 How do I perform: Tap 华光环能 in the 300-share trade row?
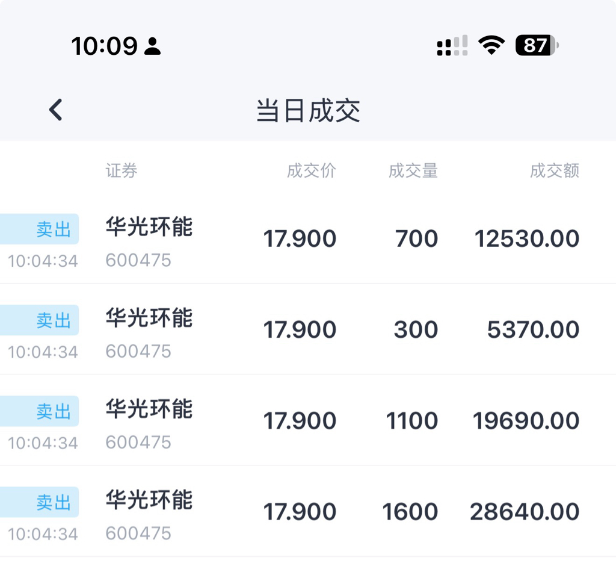pyautogui.click(x=149, y=318)
